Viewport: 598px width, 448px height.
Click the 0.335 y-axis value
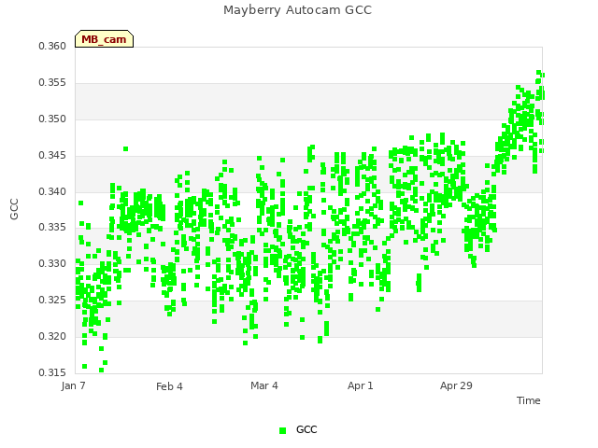point(52,228)
